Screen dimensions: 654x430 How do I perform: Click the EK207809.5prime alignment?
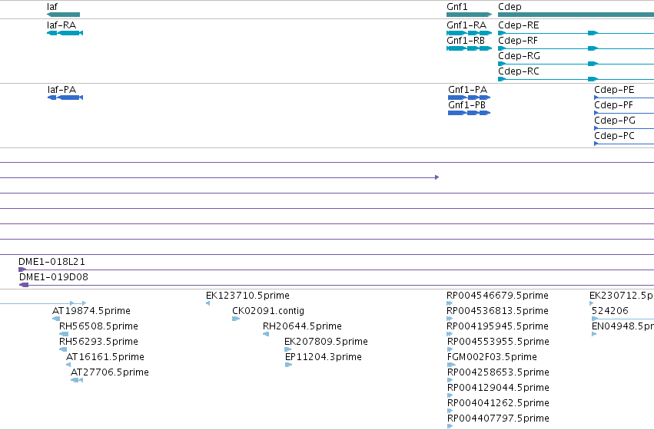click(x=287, y=349)
